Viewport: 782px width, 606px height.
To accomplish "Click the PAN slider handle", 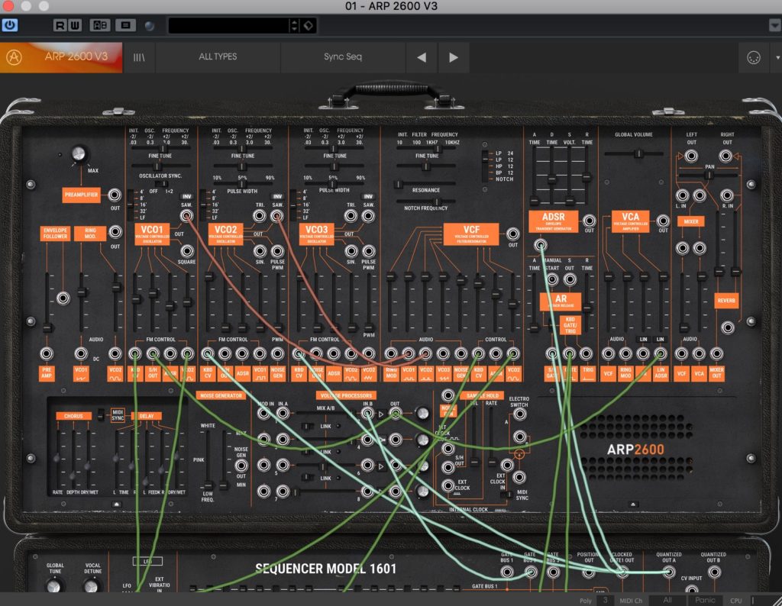I will click(709, 175).
